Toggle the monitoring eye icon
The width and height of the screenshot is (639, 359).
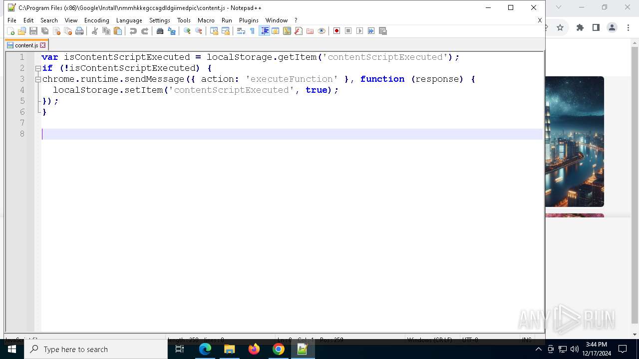point(321,31)
